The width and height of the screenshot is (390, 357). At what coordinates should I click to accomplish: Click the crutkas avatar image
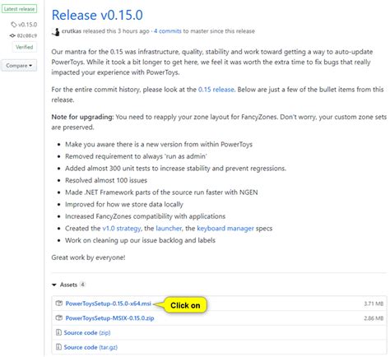tap(56, 32)
